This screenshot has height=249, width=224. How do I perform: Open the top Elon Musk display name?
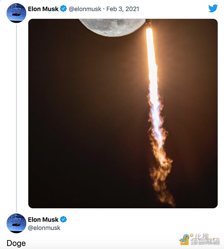pos(43,9)
